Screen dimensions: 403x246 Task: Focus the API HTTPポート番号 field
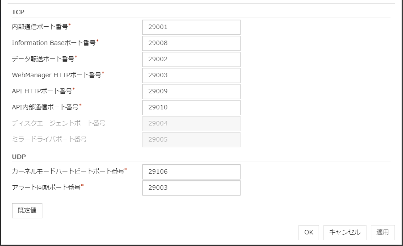191,91
